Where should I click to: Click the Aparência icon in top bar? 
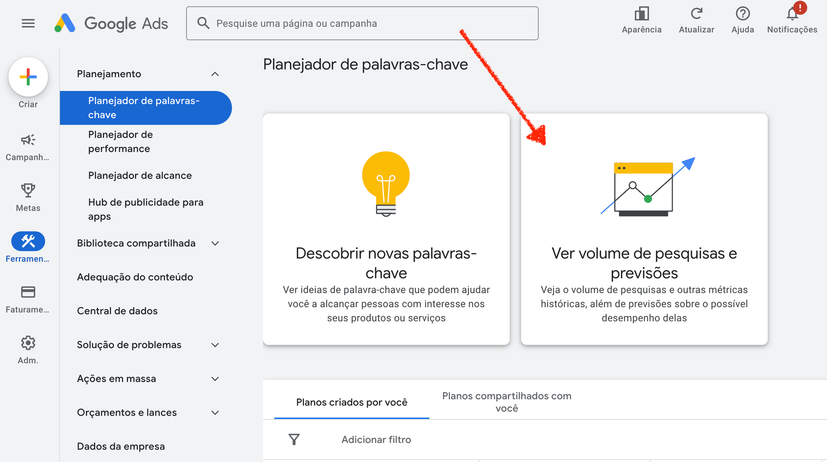pos(641,14)
